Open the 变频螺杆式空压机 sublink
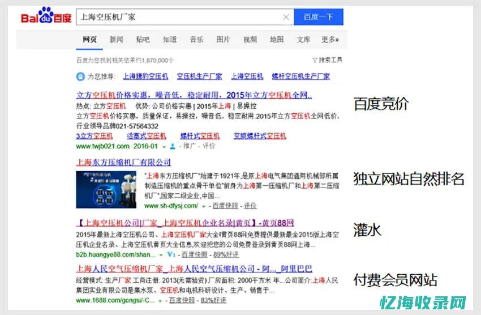 (260, 136)
